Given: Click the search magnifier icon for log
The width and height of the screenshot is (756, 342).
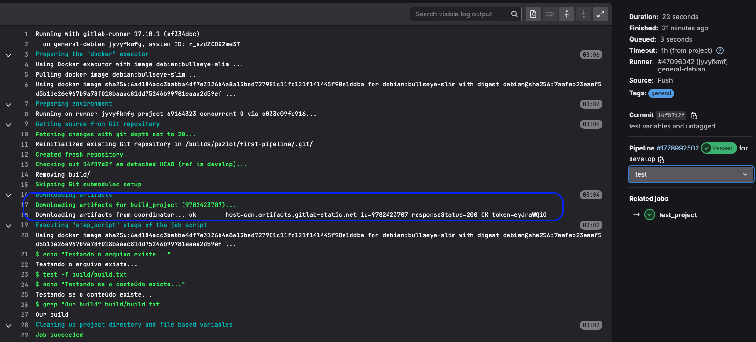Looking at the screenshot, I should click(514, 14).
